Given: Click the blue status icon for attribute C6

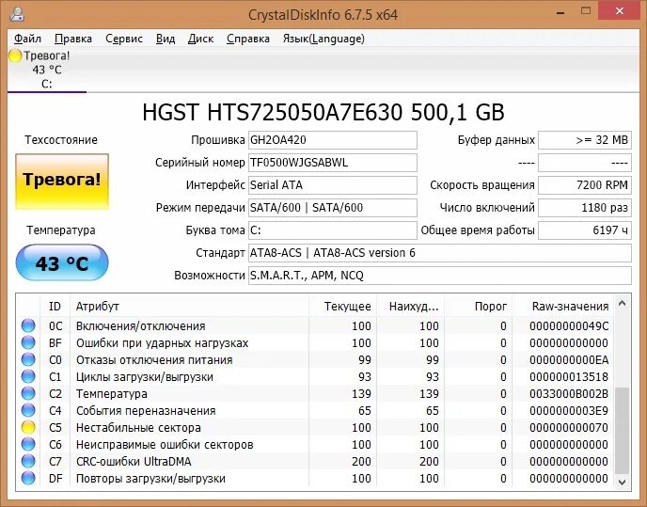Looking at the screenshot, I should tap(28, 444).
